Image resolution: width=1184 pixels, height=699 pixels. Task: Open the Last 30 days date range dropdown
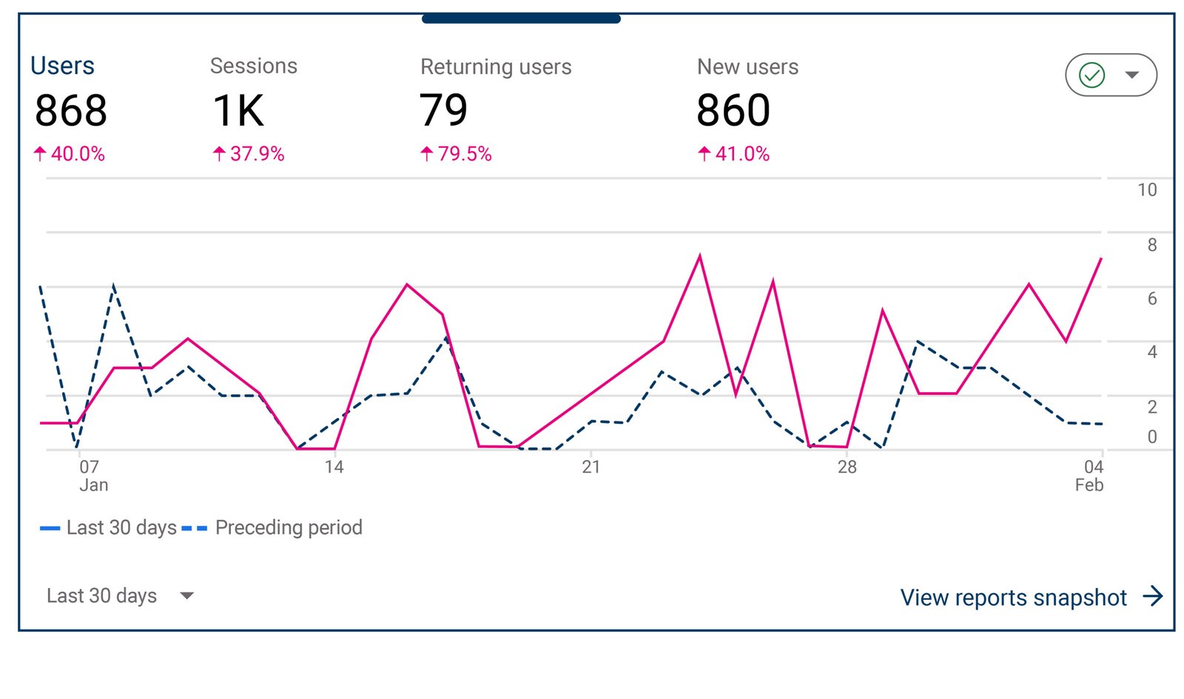[101, 595]
